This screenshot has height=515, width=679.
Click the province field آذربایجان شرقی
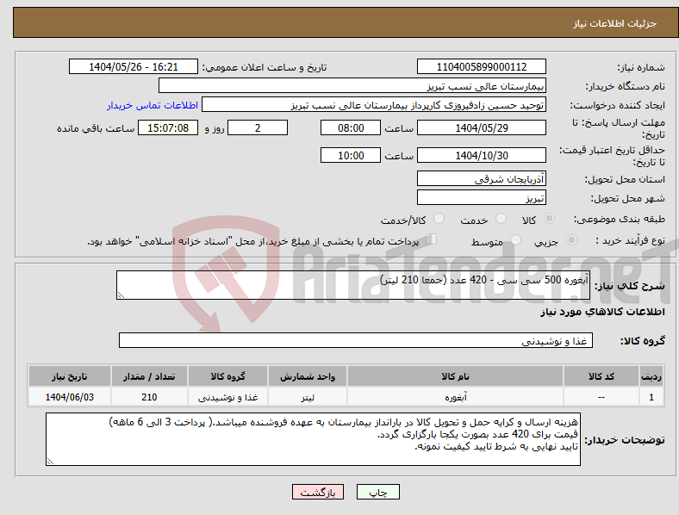point(481,179)
